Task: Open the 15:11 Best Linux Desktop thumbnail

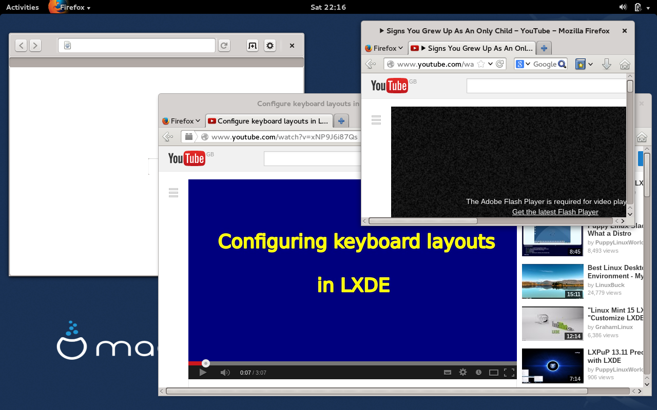Action: (x=553, y=281)
